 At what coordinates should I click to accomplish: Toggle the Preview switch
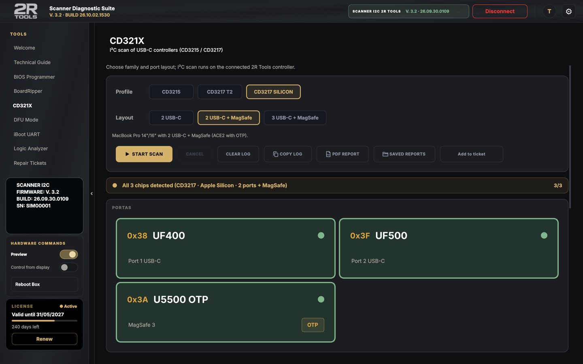coord(69,254)
